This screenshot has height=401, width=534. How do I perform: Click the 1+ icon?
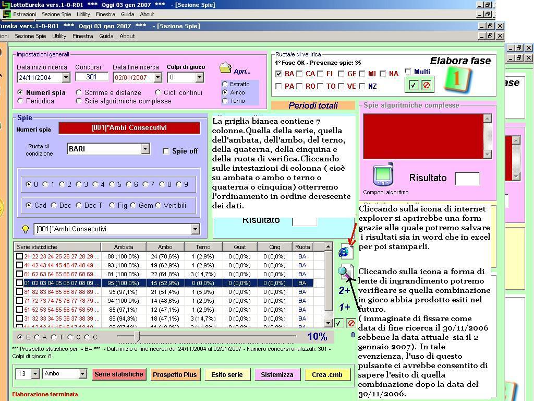click(x=344, y=307)
